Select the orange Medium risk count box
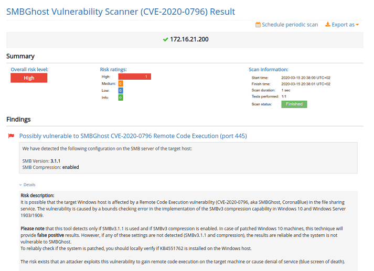 pos(121,84)
